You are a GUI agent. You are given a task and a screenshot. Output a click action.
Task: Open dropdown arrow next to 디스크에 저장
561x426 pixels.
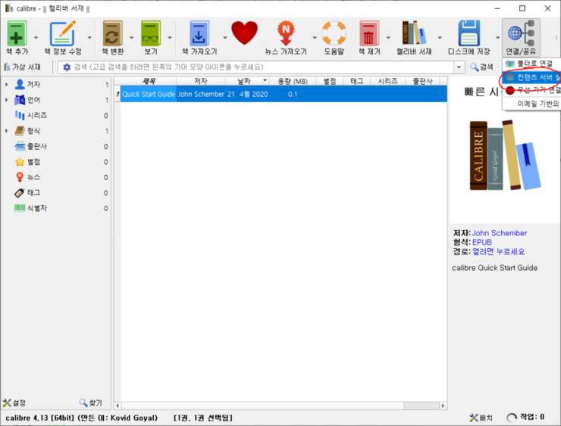click(x=497, y=37)
